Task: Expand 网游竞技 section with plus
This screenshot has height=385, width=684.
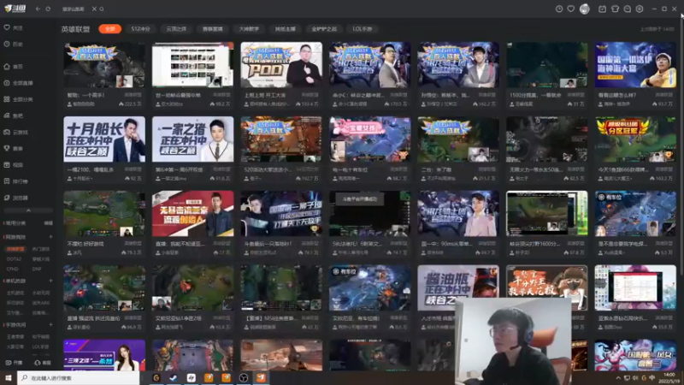Action: (x=50, y=237)
